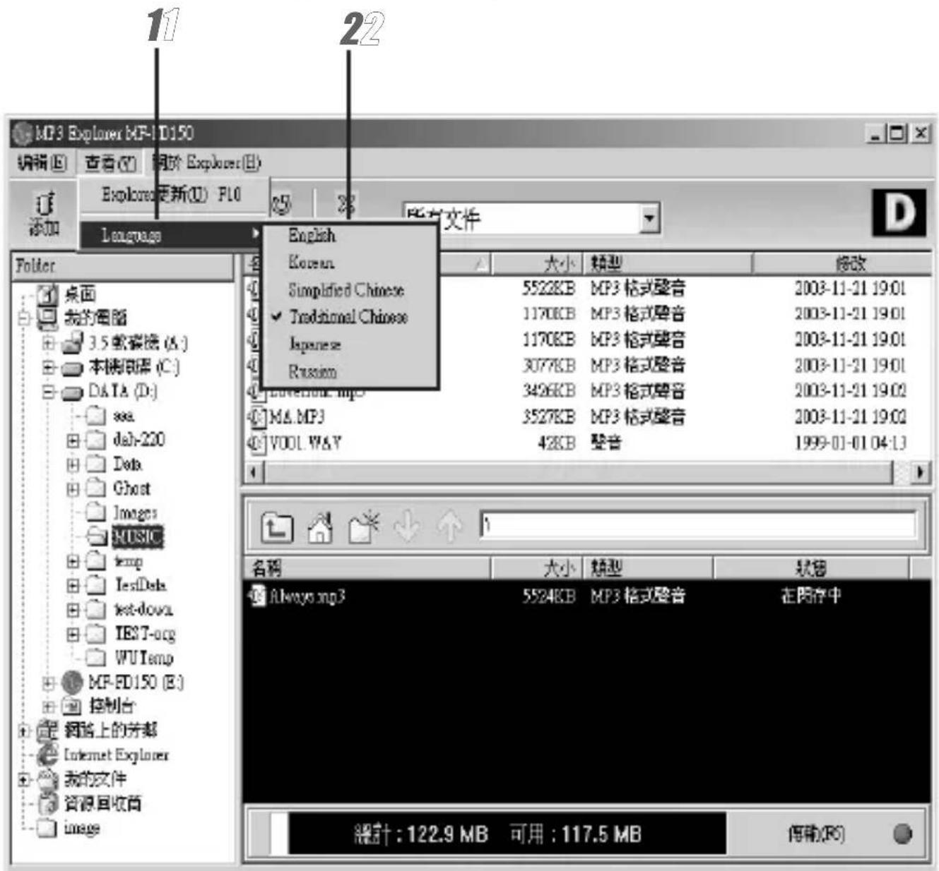
Task: Choose Explorer update F10 menu entry
Action: [172, 194]
